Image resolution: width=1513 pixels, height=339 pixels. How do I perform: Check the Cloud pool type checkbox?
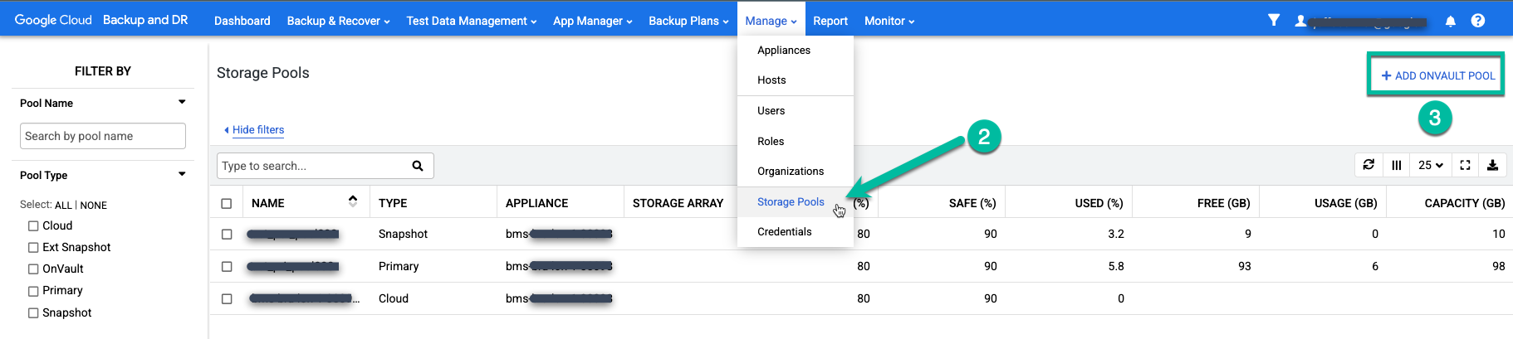[33, 225]
